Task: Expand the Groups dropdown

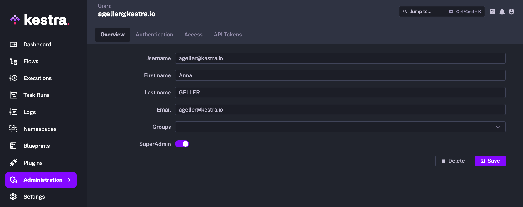Action: coord(498,127)
